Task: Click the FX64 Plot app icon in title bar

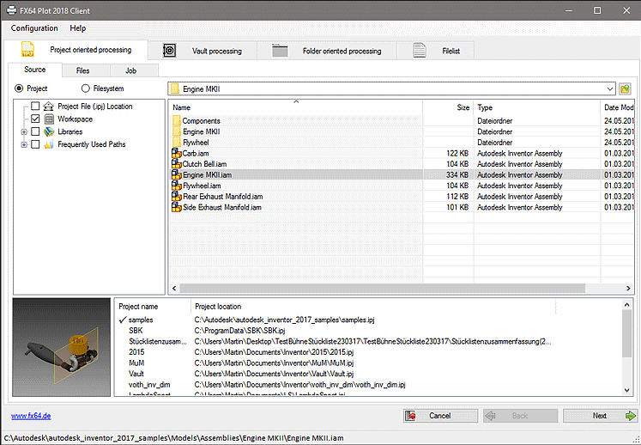Action: (11, 10)
